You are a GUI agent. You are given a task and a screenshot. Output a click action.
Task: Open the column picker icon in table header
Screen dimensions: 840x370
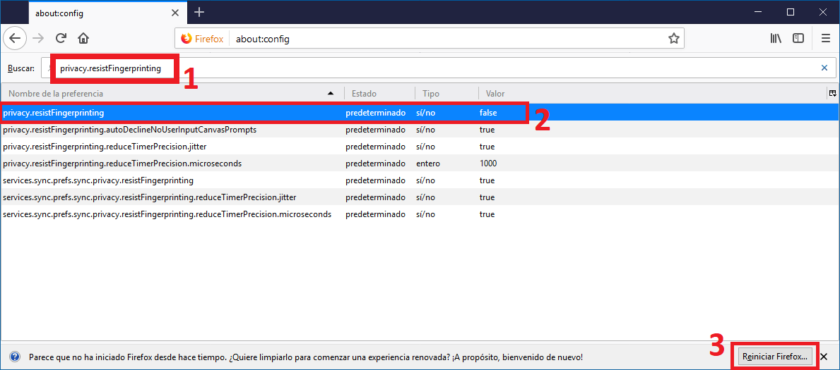click(x=832, y=94)
